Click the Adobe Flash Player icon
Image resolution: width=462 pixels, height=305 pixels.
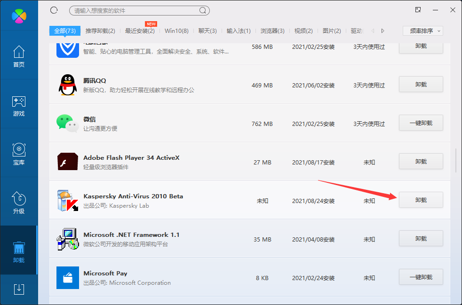[x=68, y=162]
